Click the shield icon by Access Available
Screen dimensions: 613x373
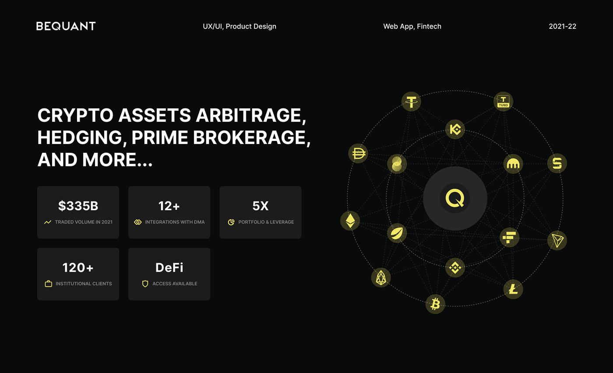145,284
